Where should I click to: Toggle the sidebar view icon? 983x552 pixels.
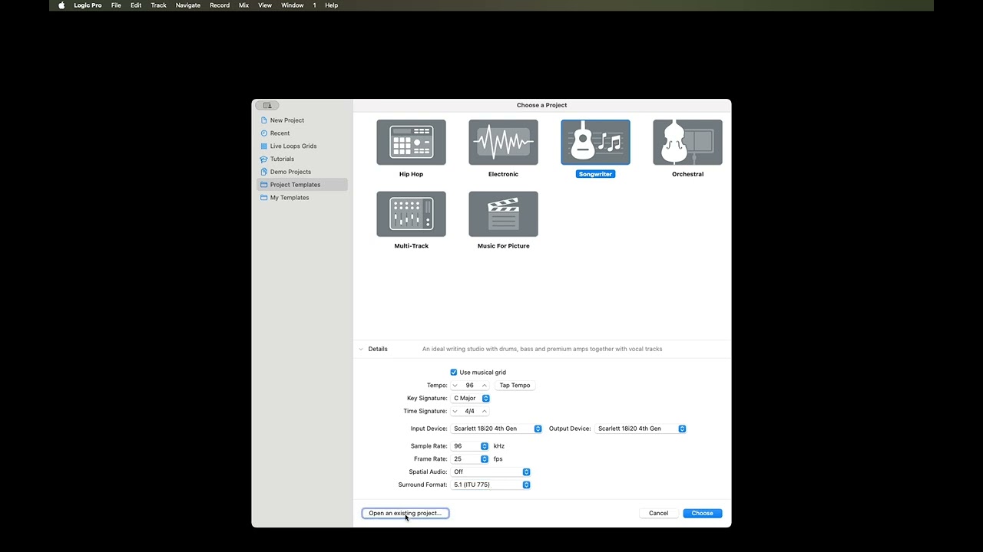267,105
